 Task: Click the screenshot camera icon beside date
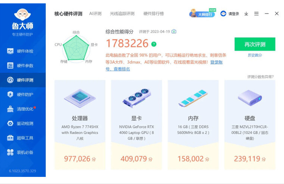pyautogui.click(x=174, y=31)
